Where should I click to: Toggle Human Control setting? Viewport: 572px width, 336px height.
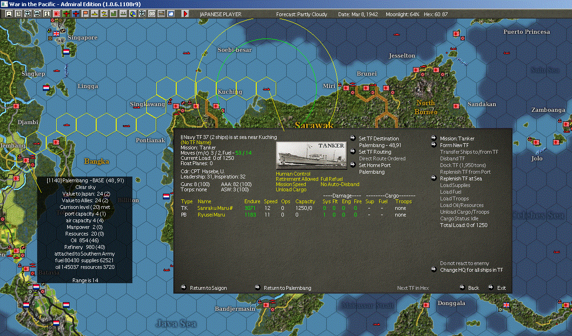click(x=293, y=174)
